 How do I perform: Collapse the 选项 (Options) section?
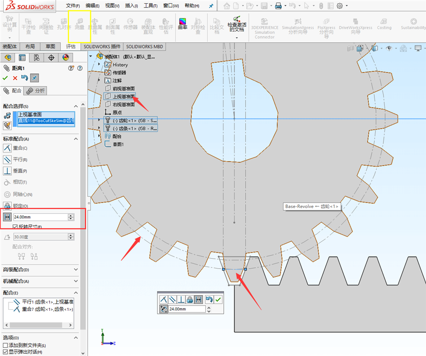[x=76, y=338]
